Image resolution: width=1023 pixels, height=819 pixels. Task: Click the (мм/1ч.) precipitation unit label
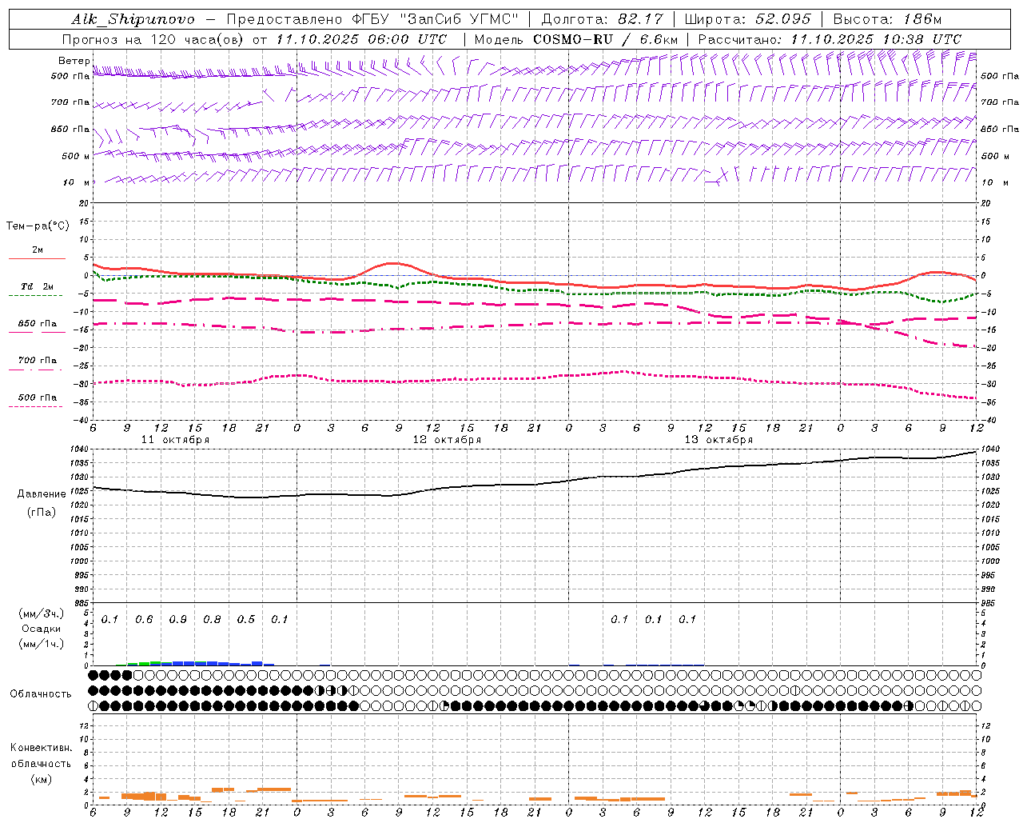point(42,644)
